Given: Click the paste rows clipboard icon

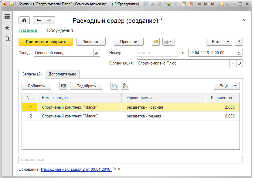Looking at the screenshot, I should pos(125,86).
